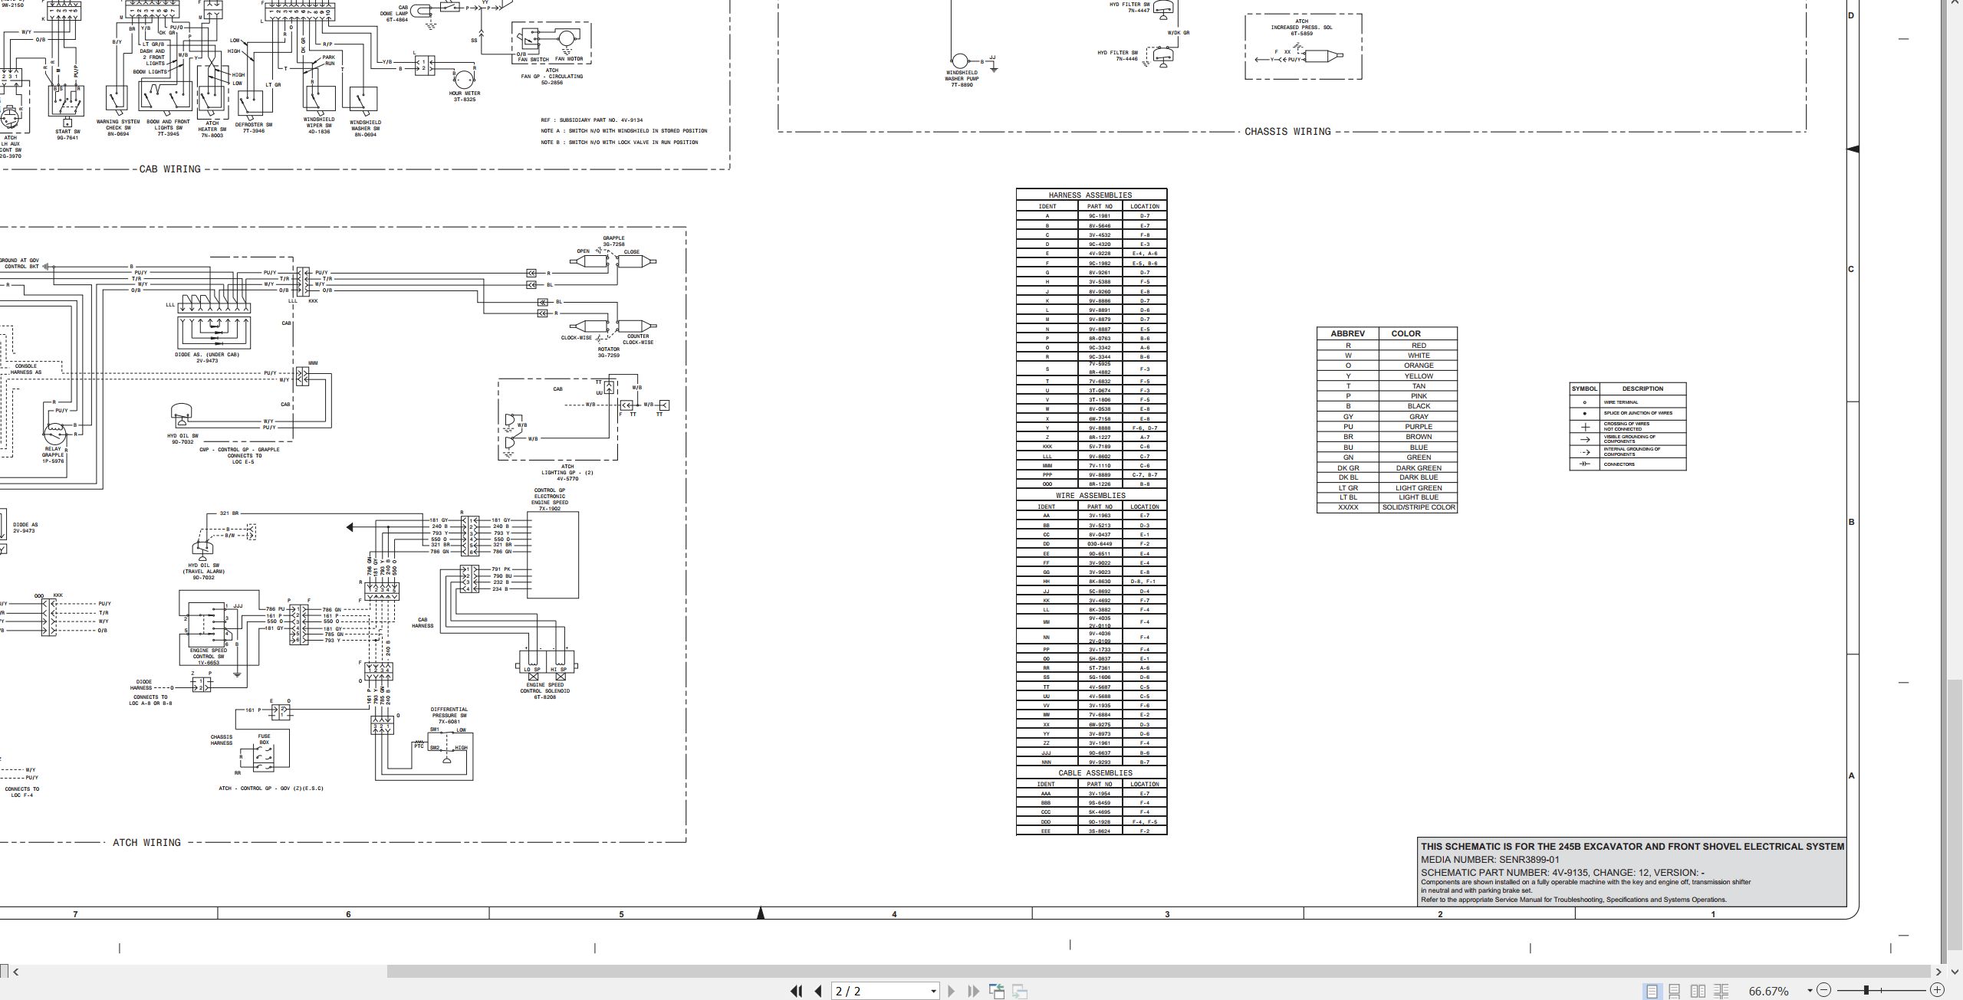Click the WIRE TERMINAL symbol description

click(x=1621, y=402)
